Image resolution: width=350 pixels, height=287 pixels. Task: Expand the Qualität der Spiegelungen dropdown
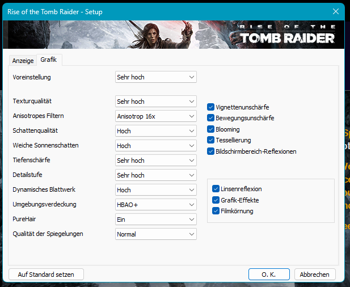(x=156, y=234)
